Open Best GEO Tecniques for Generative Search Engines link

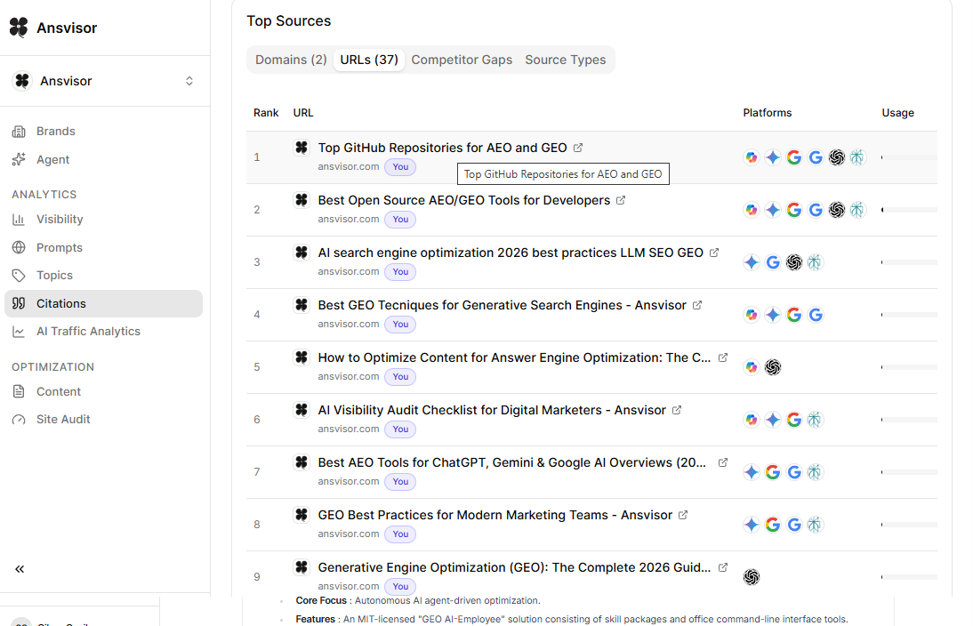tap(502, 305)
